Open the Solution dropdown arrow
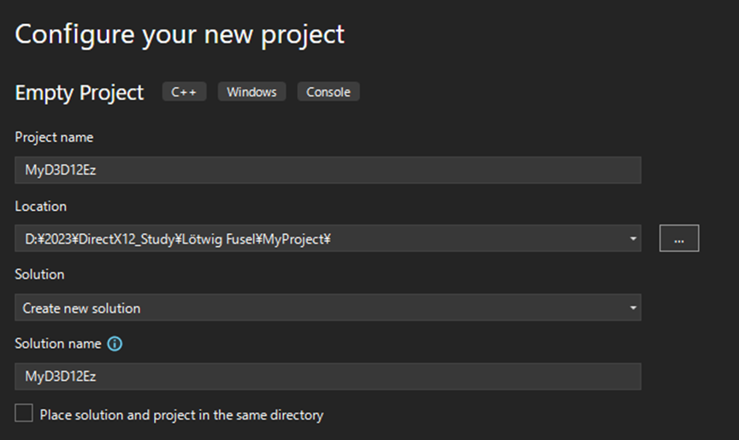 coord(633,308)
